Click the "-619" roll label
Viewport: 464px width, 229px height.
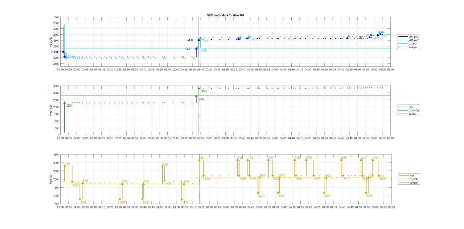[x=185, y=203]
